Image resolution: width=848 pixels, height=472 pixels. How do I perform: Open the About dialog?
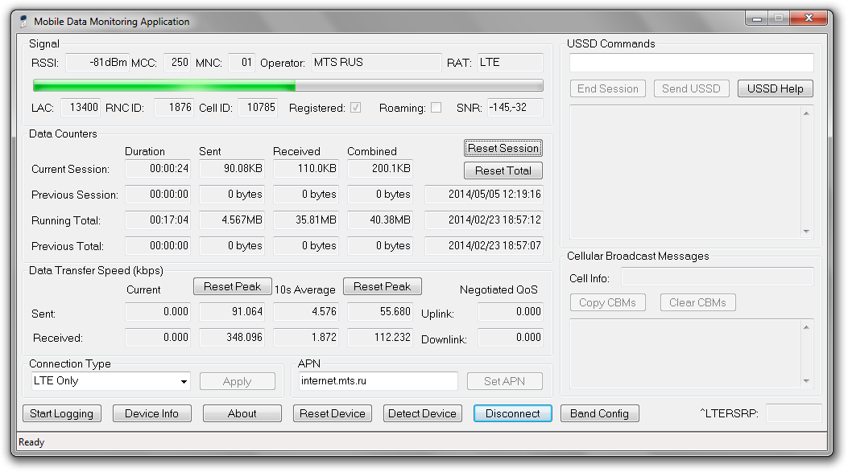click(242, 413)
